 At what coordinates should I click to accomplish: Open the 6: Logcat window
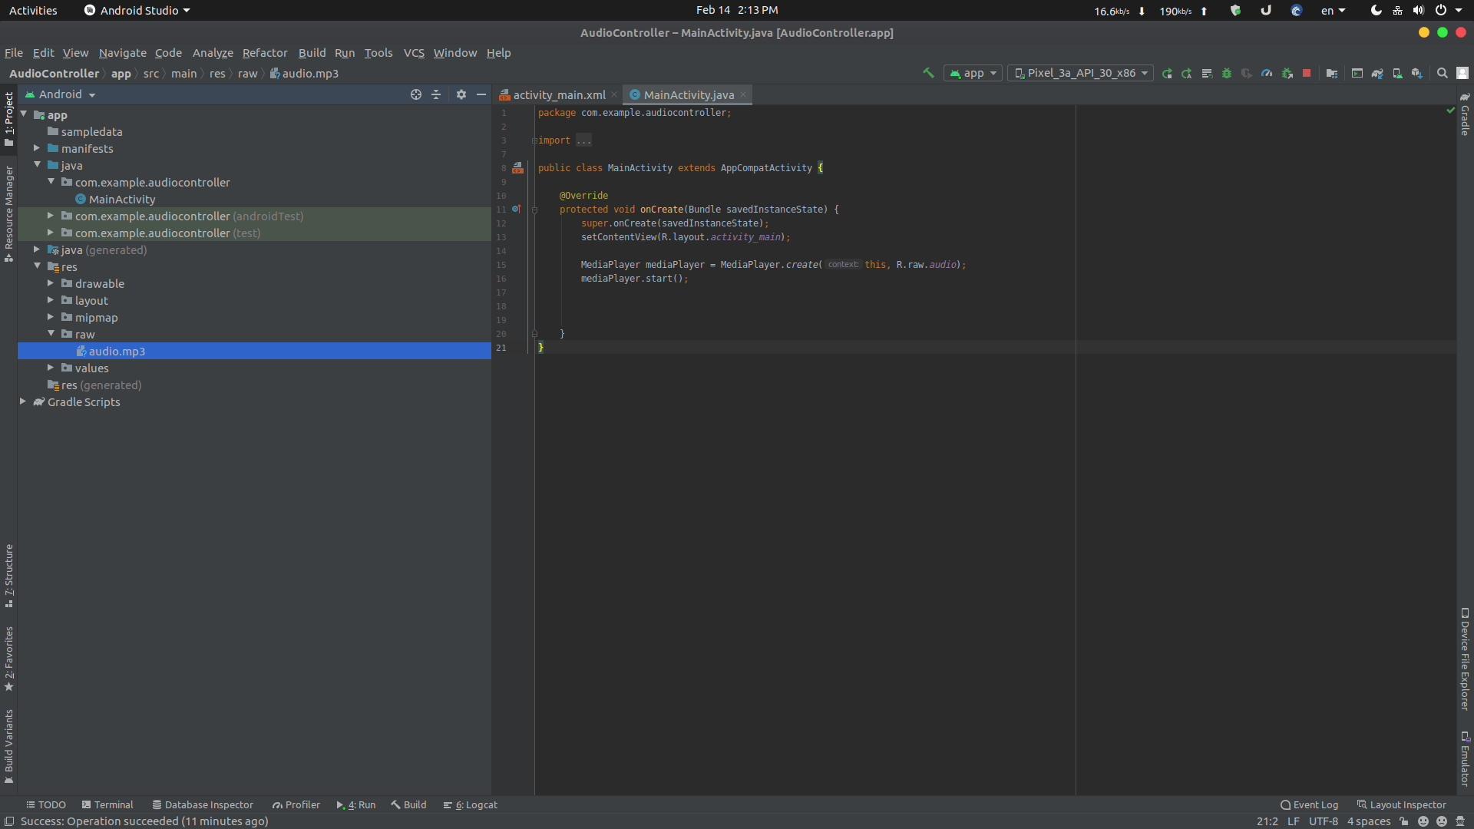tap(471, 805)
